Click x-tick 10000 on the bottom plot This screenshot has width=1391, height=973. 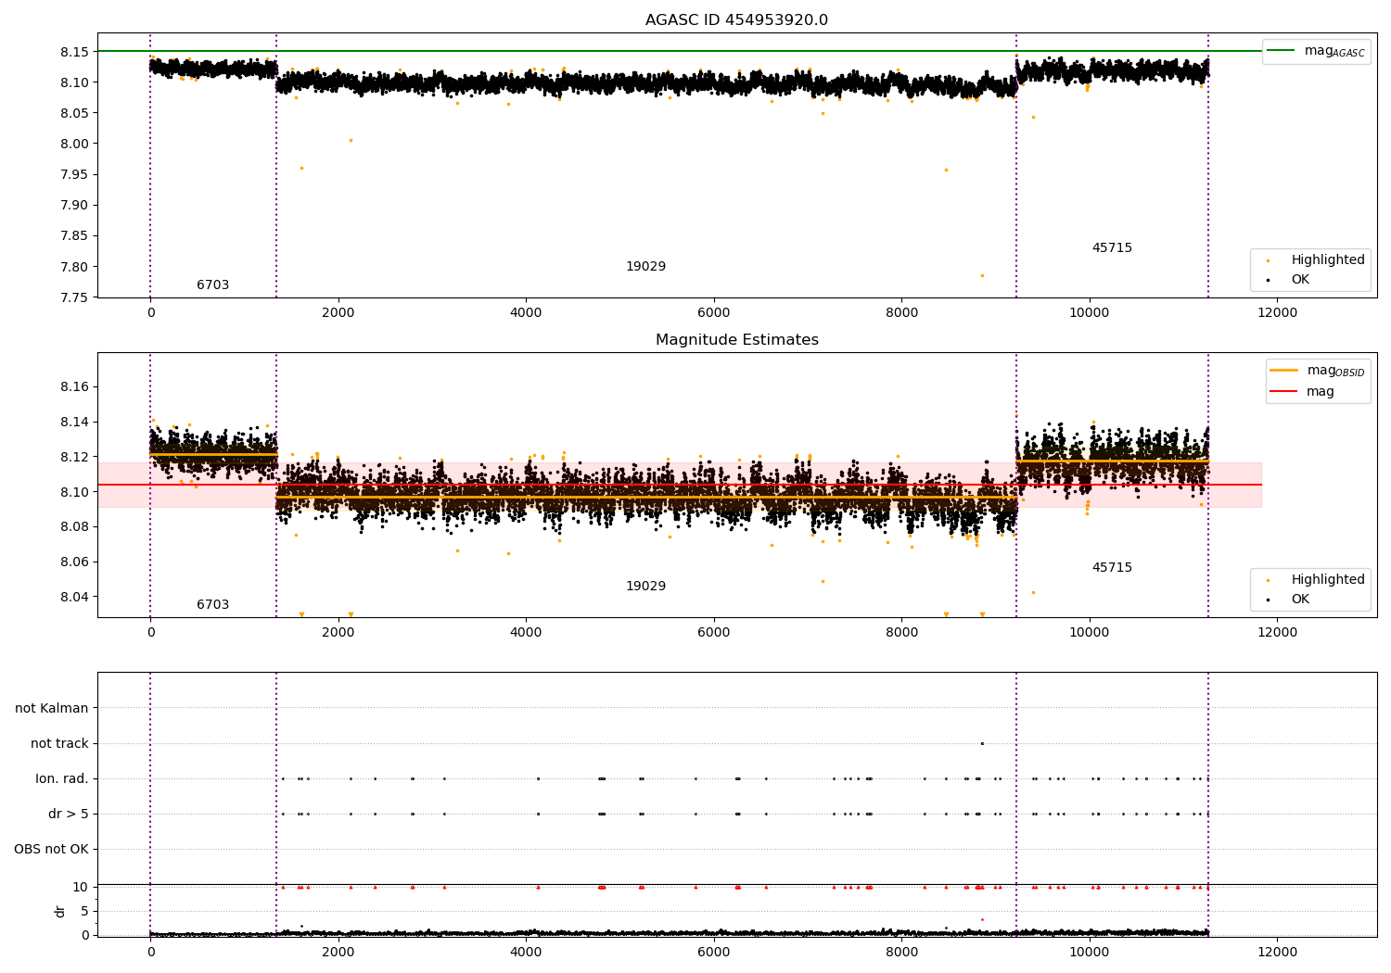pos(1089,951)
